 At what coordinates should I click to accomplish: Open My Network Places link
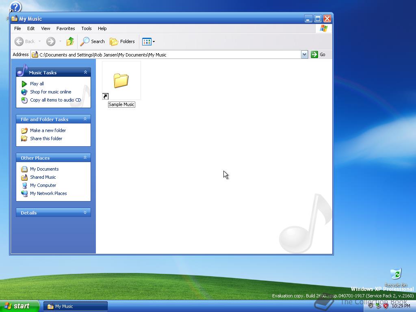48,193
